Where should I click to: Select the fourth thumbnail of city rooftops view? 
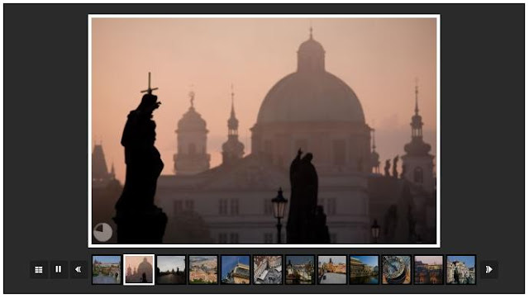click(203, 270)
